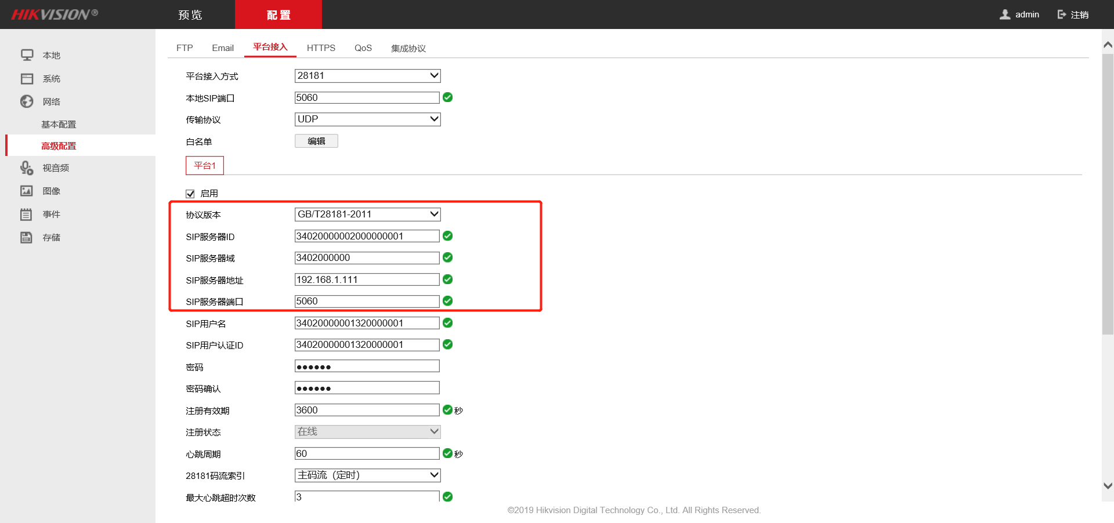
Task: Open the 平台接入方式 dropdown
Action: click(x=368, y=76)
